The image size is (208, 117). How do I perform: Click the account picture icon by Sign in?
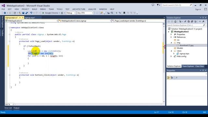point(205,9)
